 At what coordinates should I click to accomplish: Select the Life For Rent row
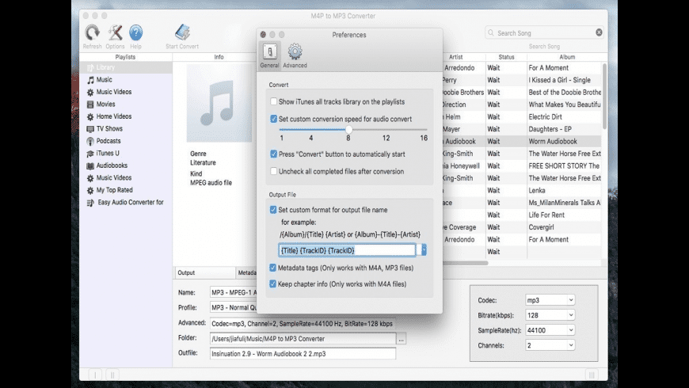[546, 215]
